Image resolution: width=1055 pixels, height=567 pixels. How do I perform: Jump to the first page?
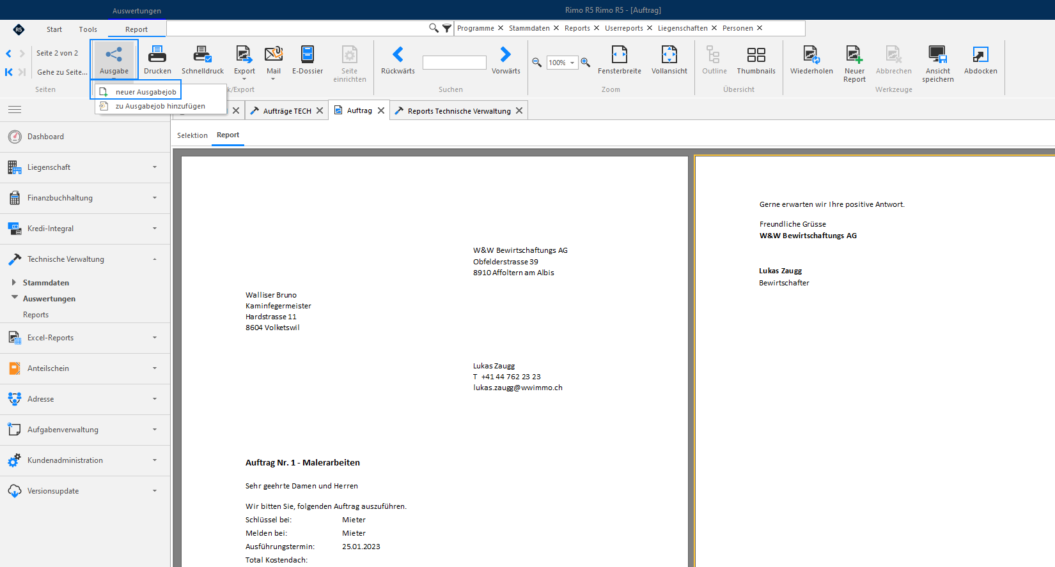[x=9, y=72]
